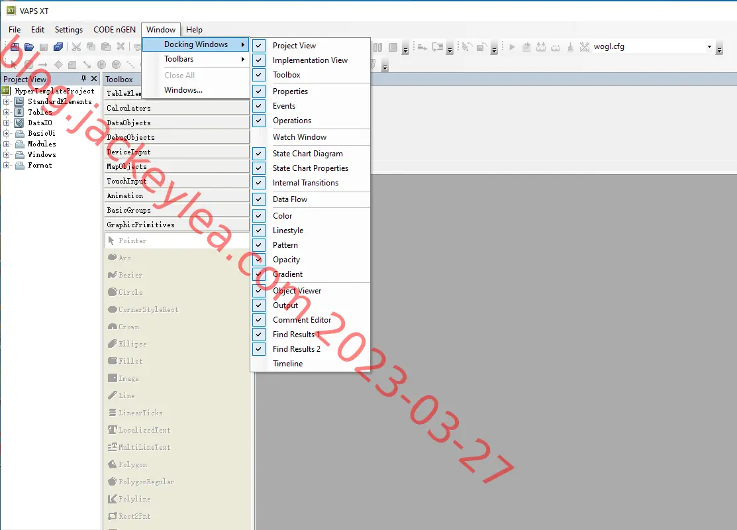Select the diagonal arrow transition tool

87,64
